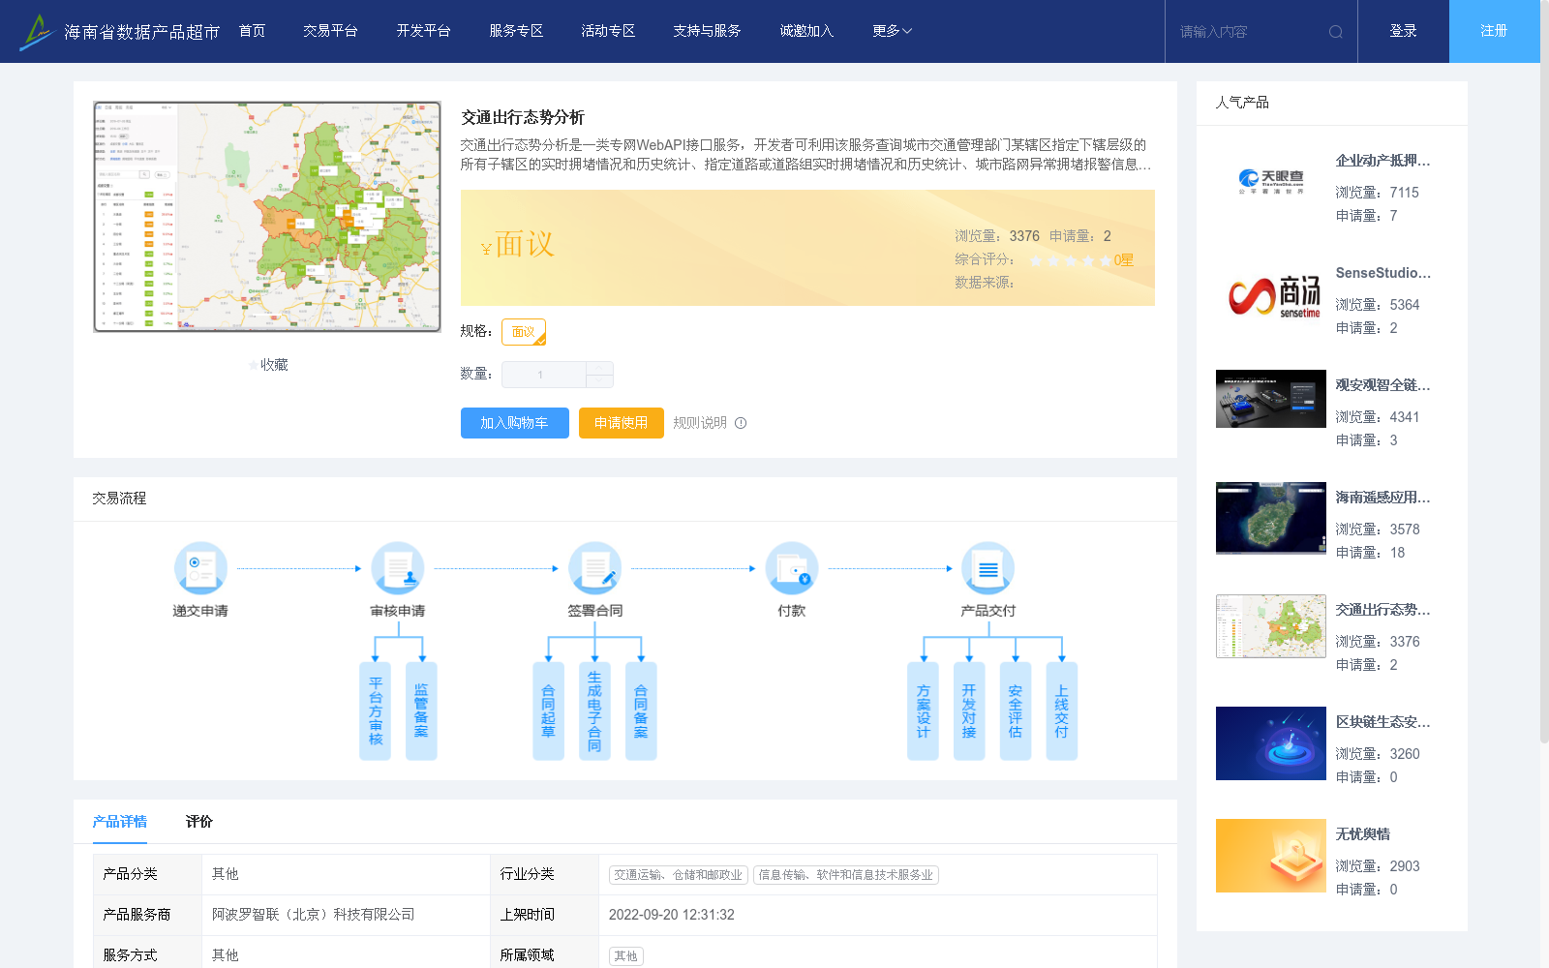
Task: Open 企业动产抵押 product title
Action: click(x=1382, y=161)
